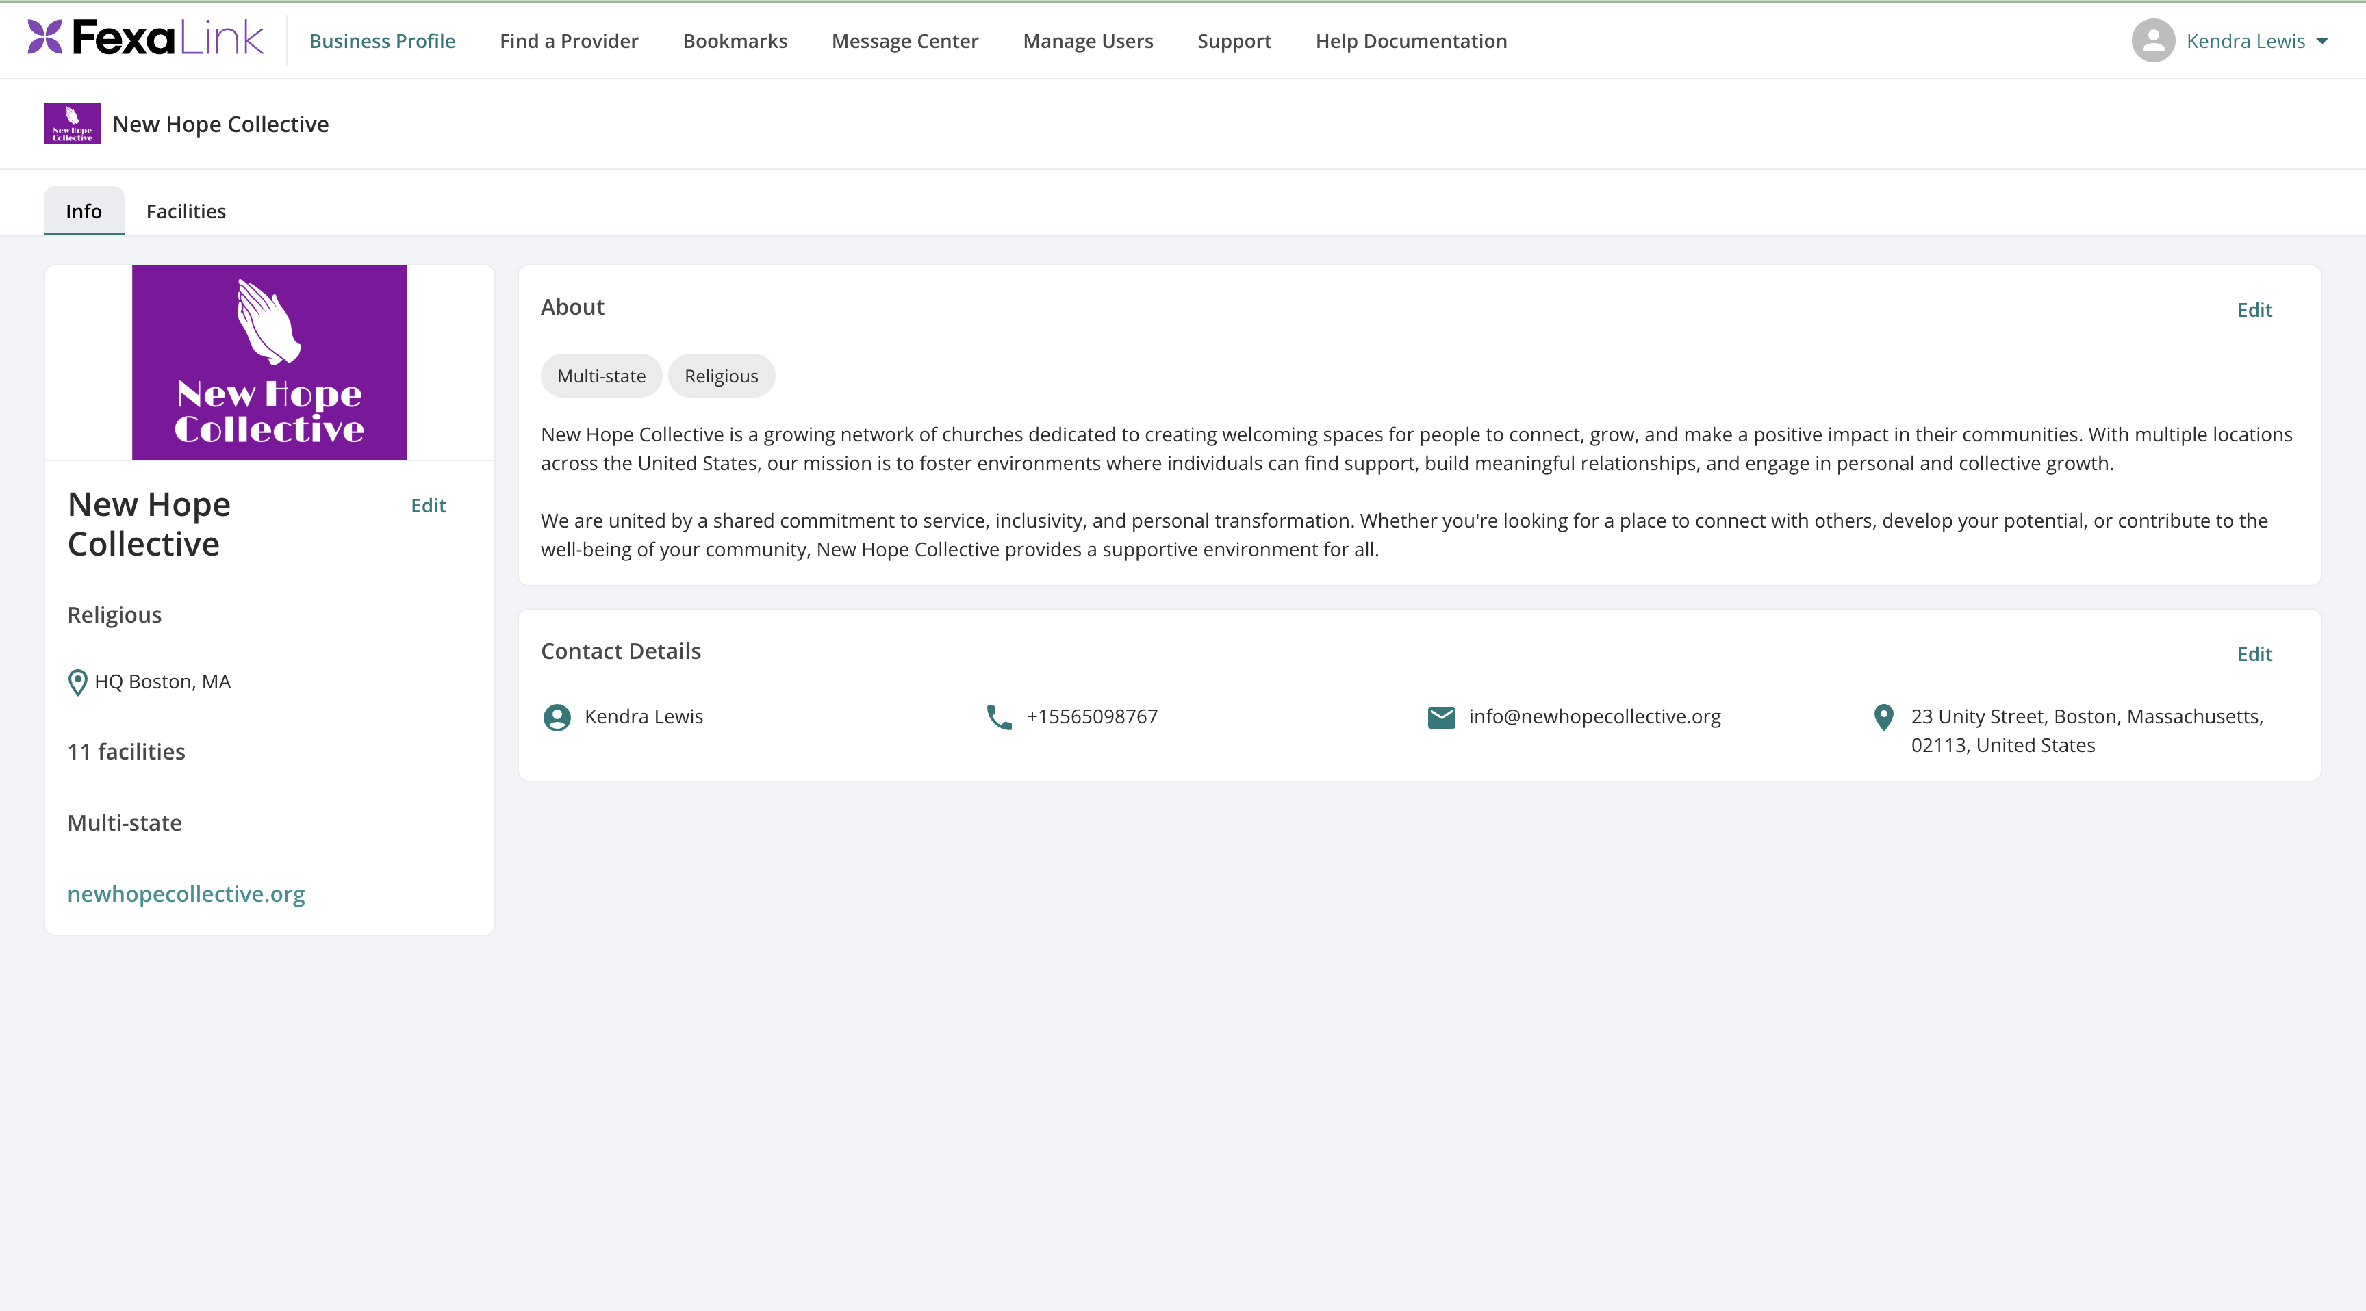Screen dimensions: 2366x1311
Task: Click the email envelope icon
Action: click(x=1441, y=717)
